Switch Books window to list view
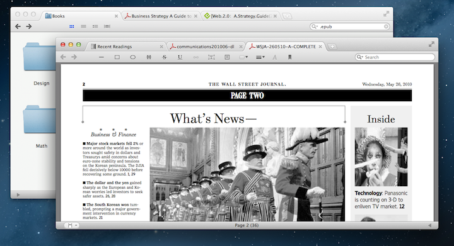454x246 pixels. [x=83, y=26]
